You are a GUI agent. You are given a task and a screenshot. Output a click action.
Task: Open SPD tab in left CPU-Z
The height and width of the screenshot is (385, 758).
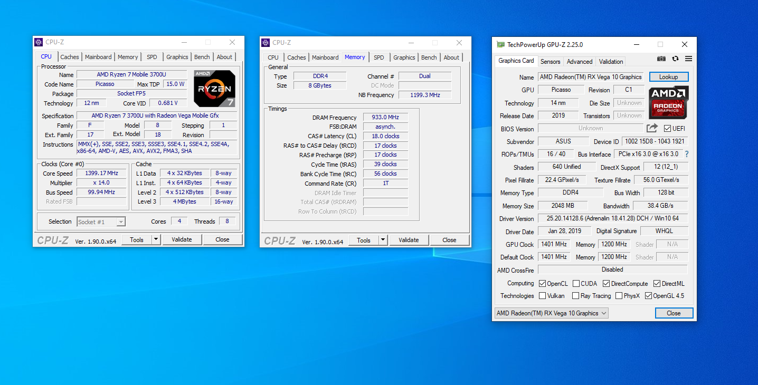[151, 57]
